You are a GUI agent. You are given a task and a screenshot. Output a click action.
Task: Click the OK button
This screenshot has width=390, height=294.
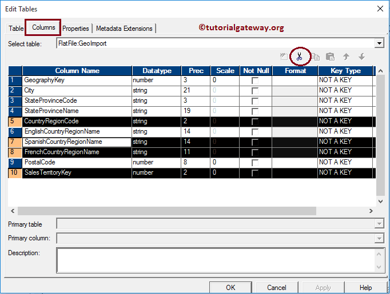[x=230, y=287]
